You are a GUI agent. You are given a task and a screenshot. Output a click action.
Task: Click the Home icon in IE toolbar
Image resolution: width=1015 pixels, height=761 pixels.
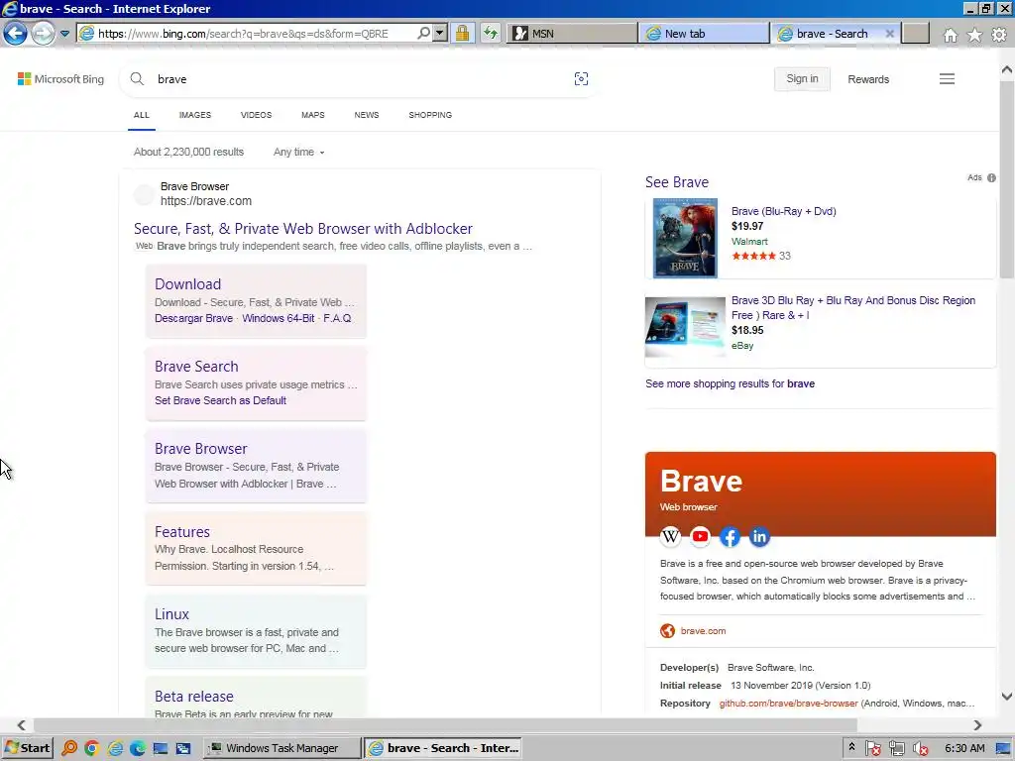click(951, 35)
